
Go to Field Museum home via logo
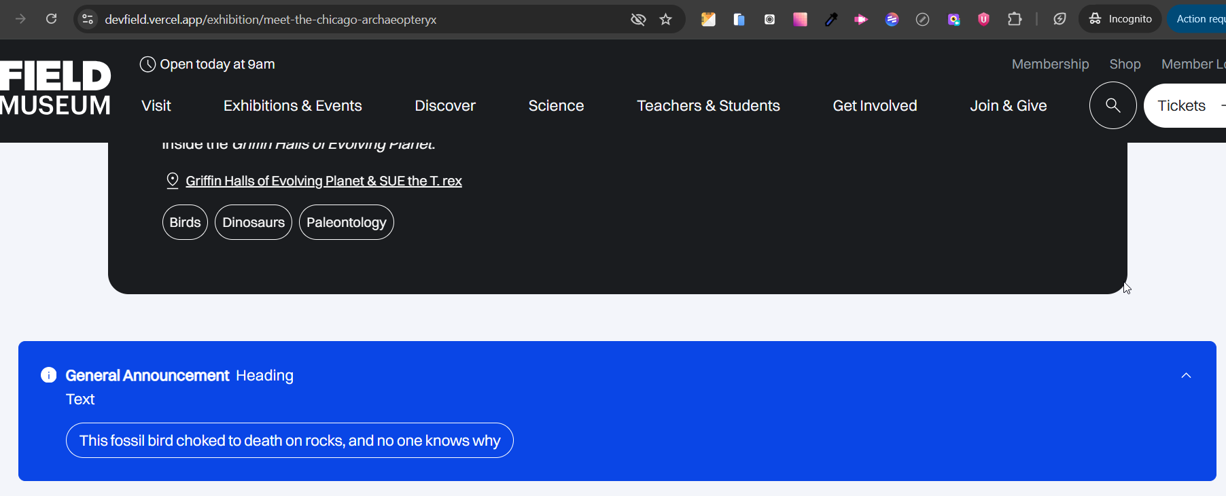(x=55, y=88)
